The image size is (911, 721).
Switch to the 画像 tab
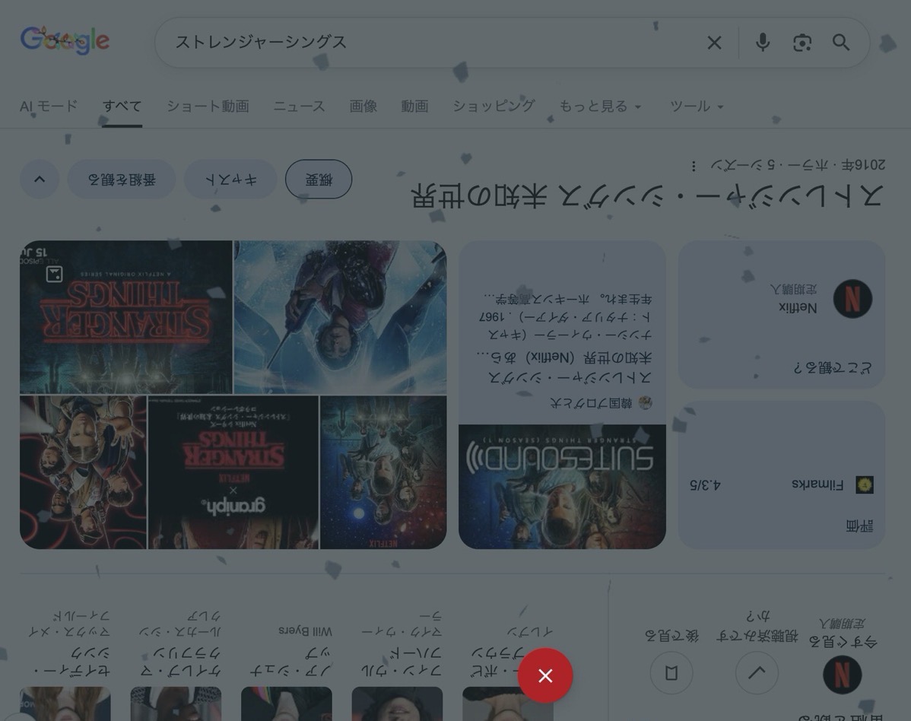click(363, 106)
